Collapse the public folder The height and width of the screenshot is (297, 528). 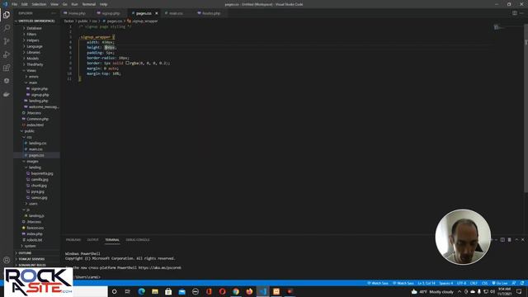[x=30, y=131]
